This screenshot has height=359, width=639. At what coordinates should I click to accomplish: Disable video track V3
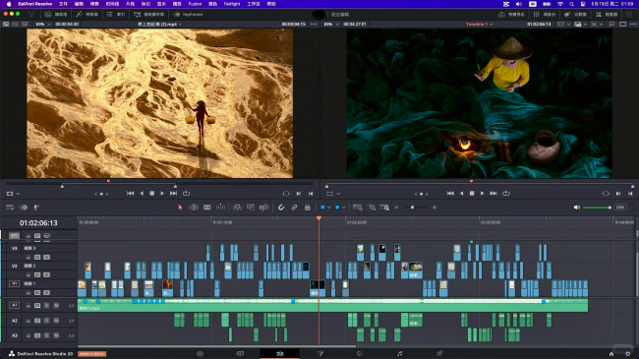(x=47, y=257)
